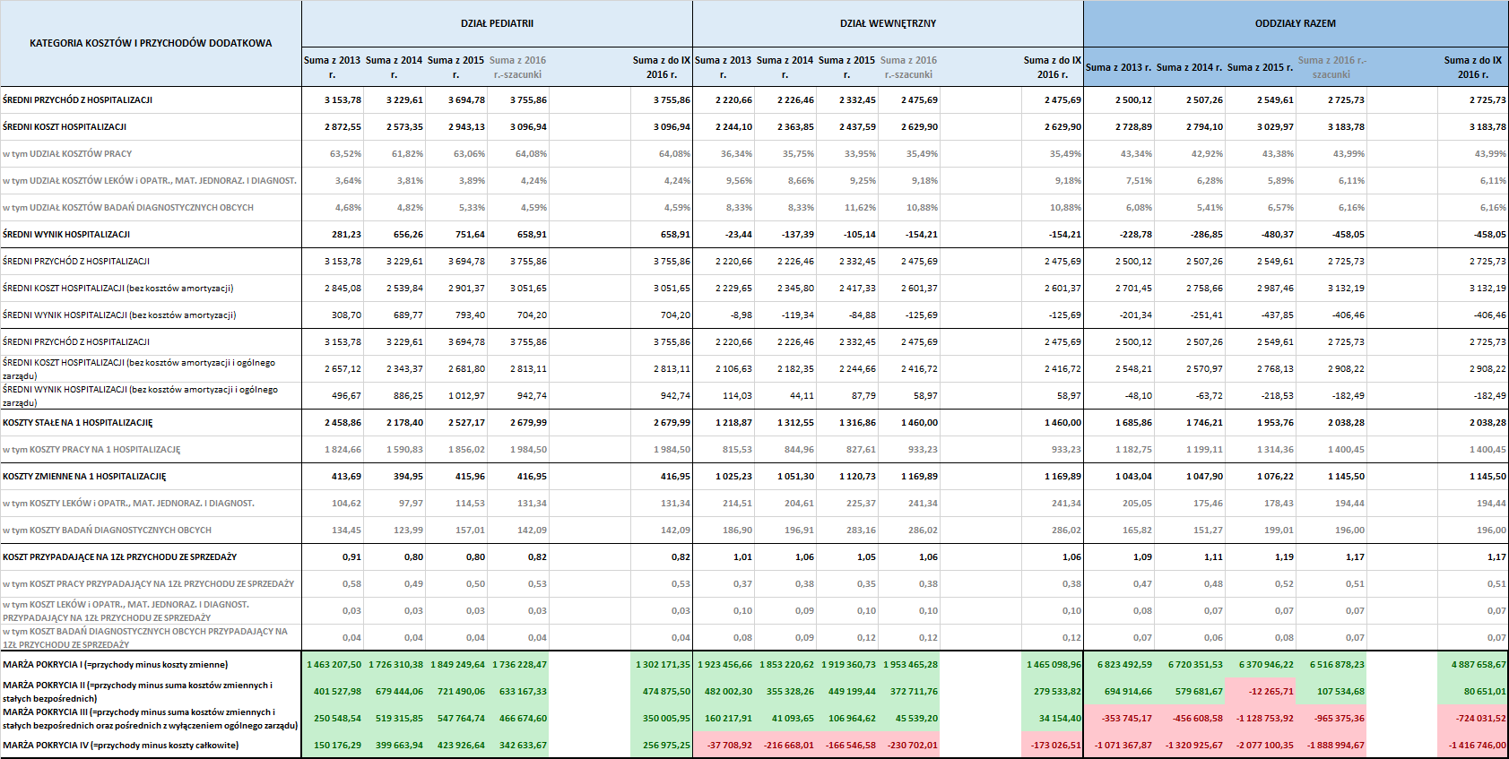Click the red cell -353 745,17

(x=1119, y=719)
